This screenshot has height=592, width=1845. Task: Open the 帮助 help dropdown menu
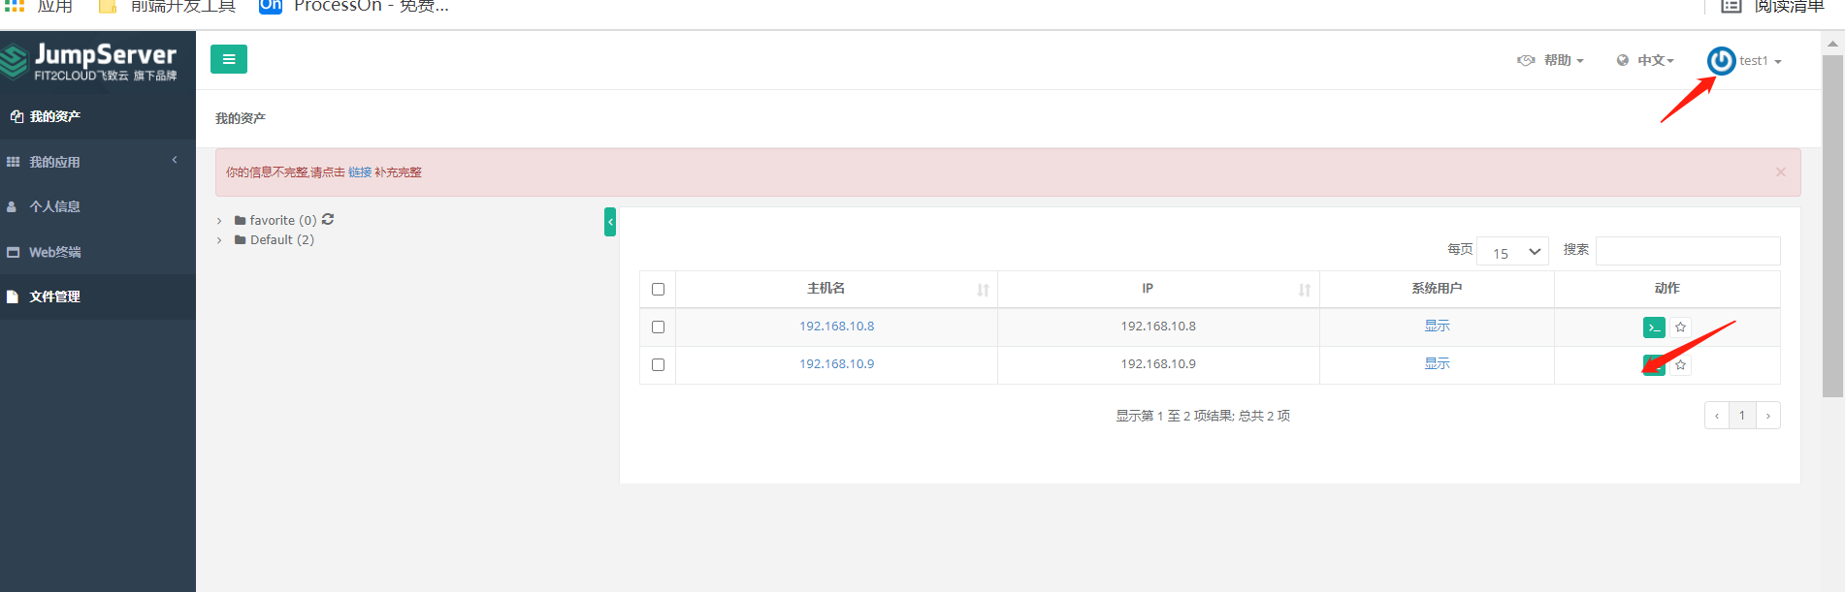click(x=1551, y=61)
